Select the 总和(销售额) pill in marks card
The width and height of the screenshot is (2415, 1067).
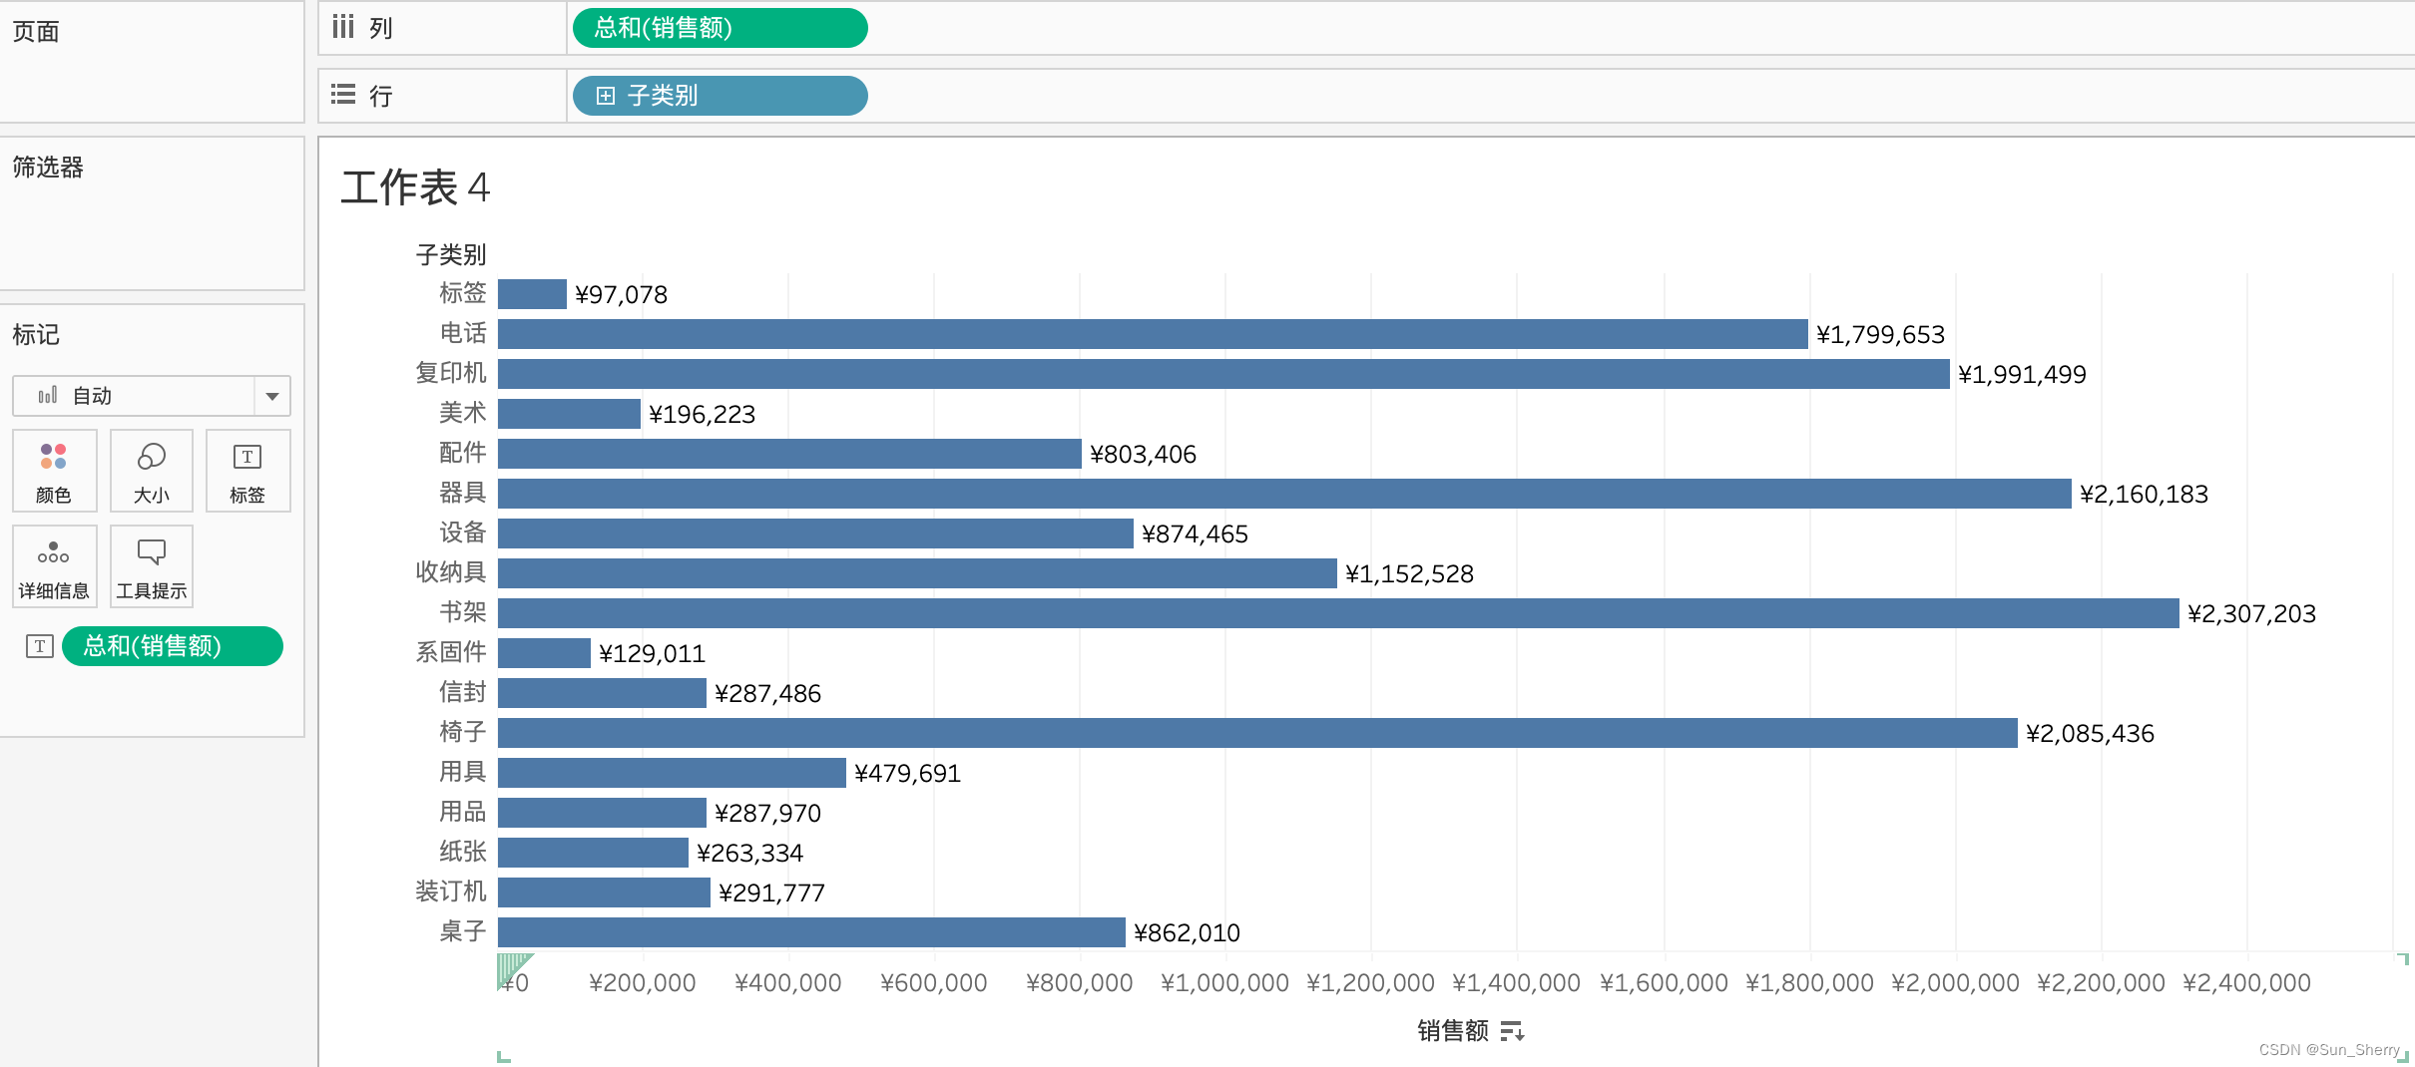click(173, 646)
